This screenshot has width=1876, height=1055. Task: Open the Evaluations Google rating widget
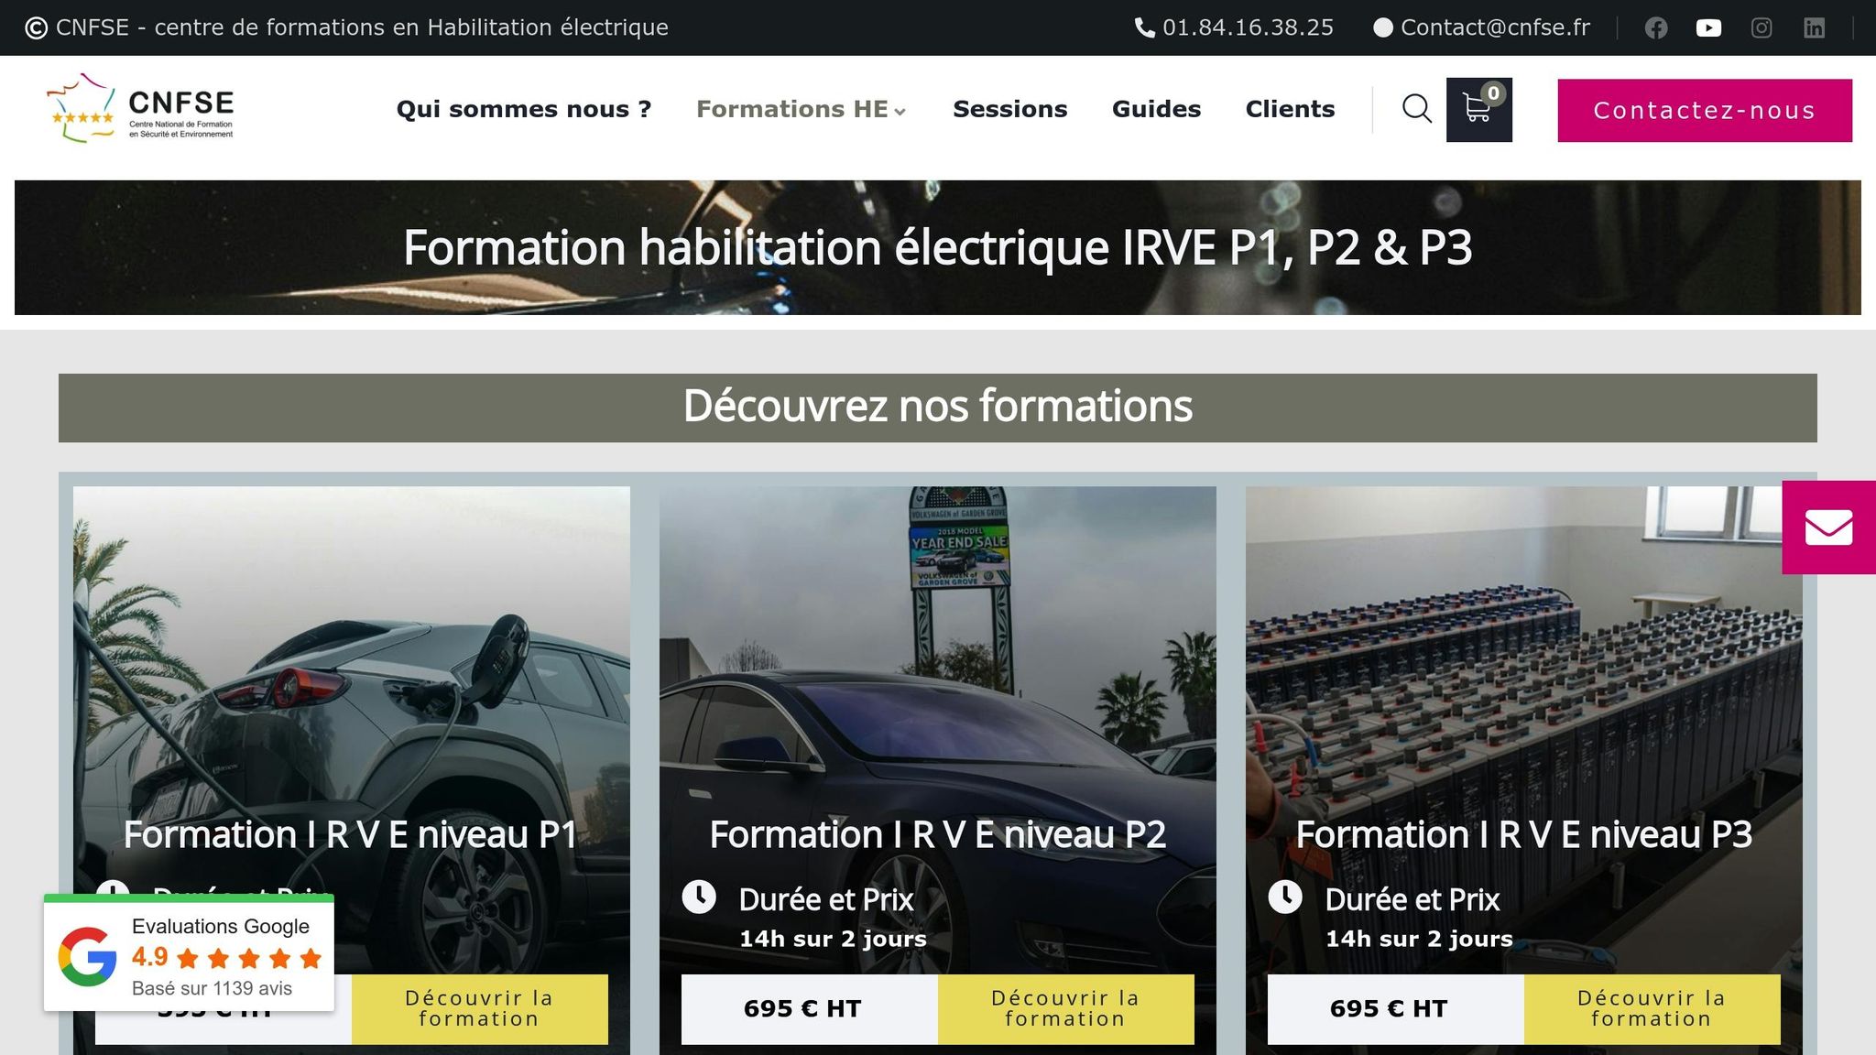coord(189,953)
